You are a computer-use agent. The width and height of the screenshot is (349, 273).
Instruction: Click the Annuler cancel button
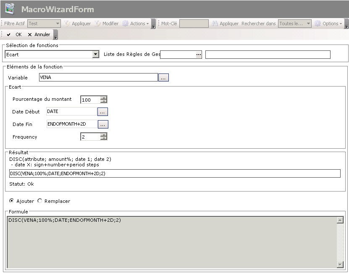(39, 34)
